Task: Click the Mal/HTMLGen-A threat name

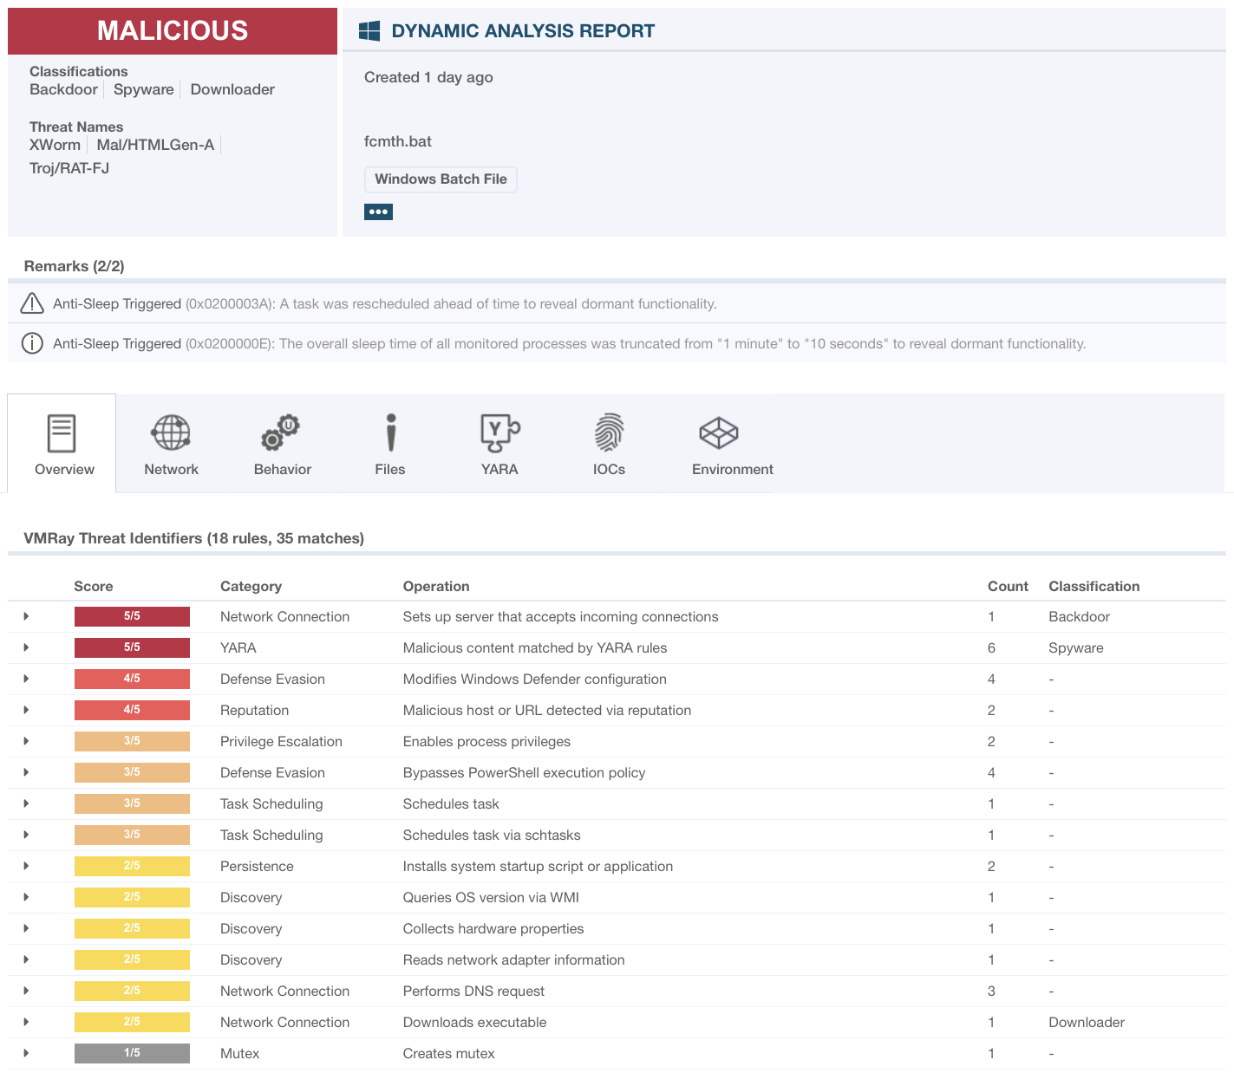Action: 155,145
